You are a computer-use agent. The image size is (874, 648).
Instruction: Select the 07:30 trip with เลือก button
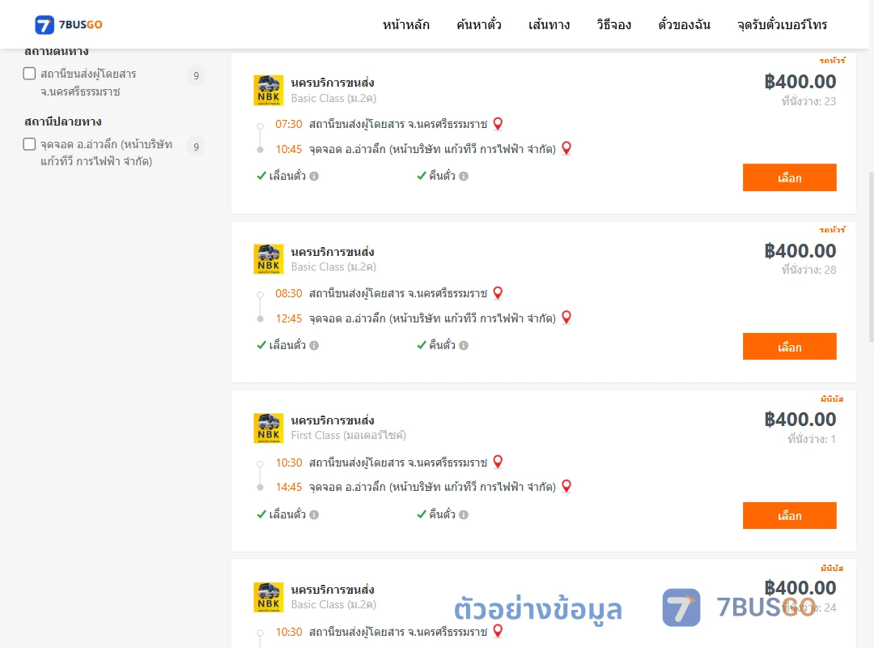[789, 177]
